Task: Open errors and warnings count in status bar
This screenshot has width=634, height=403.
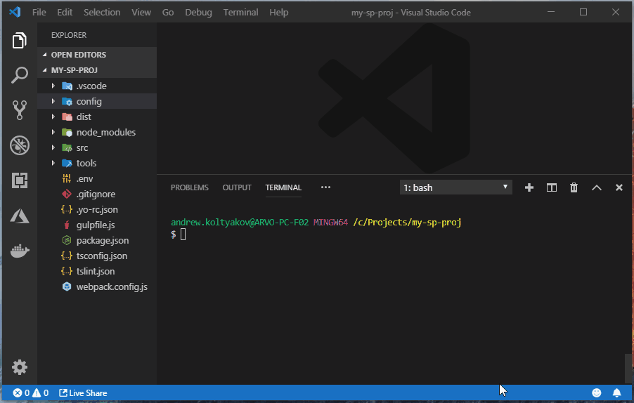Action: pyautogui.click(x=31, y=393)
